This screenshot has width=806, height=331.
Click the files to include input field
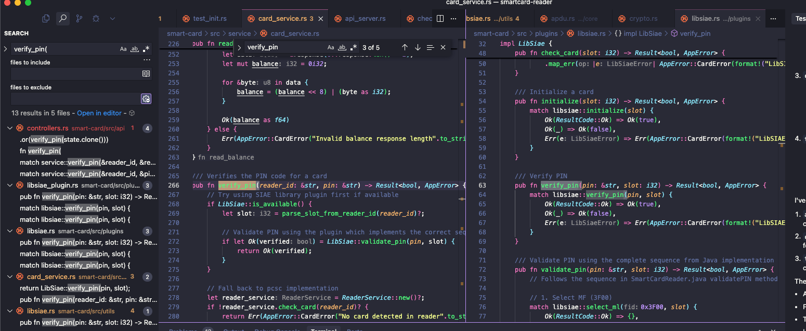[75, 74]
